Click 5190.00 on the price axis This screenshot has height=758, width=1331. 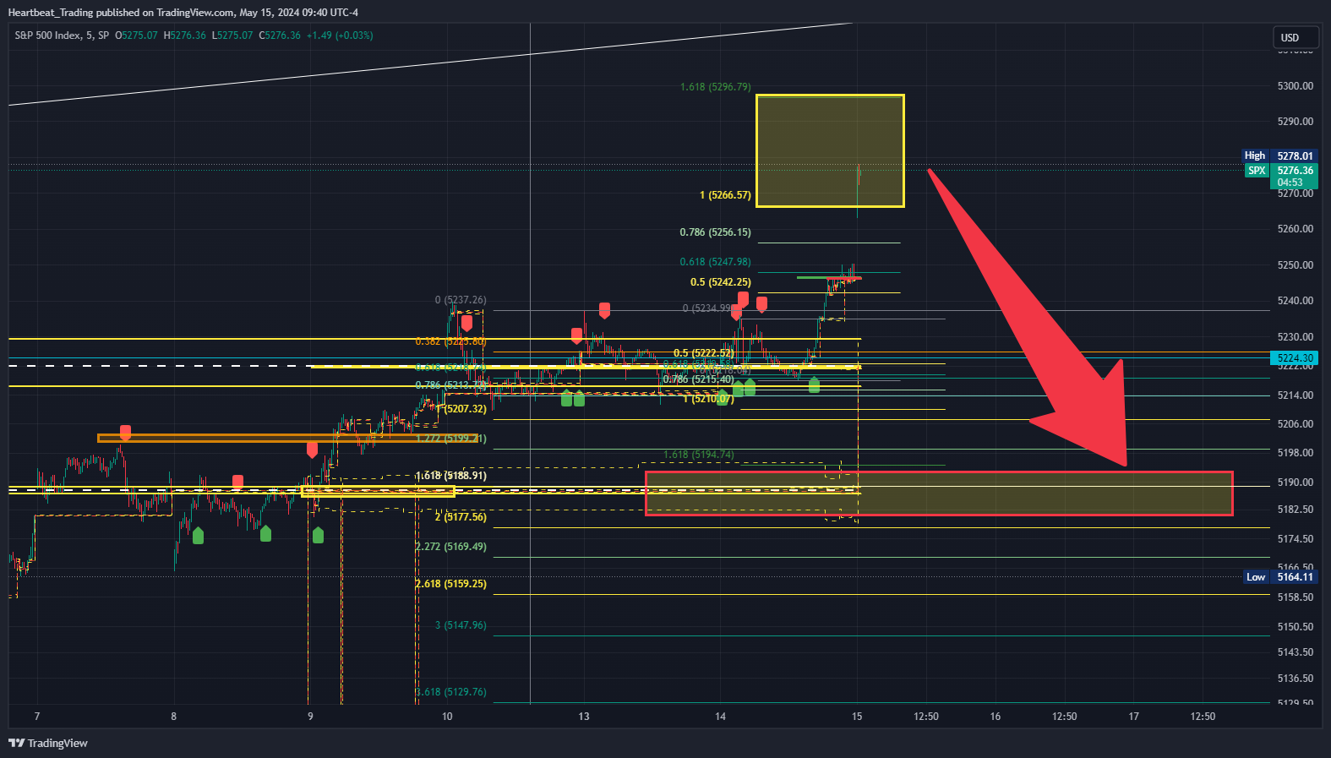click(1296, 483)
